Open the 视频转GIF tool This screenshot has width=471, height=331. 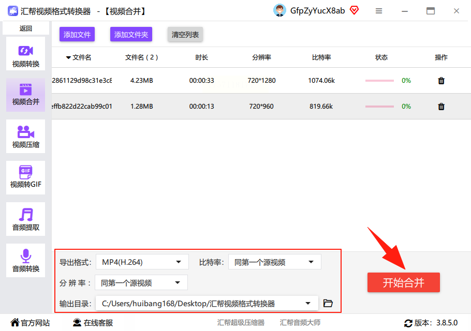(25, 177)
